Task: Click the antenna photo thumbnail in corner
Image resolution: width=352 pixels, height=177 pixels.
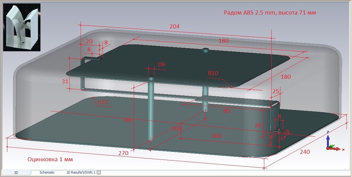Action: (22, 27)
